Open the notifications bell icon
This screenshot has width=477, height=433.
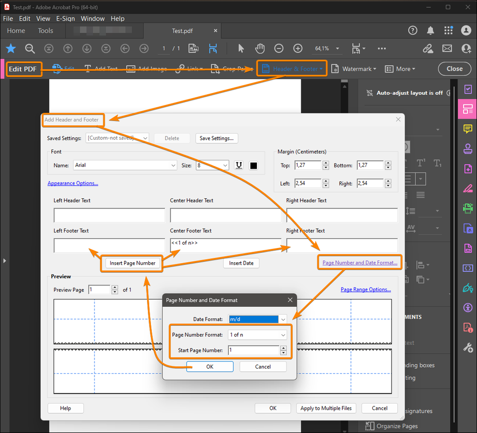coord(431,31)
